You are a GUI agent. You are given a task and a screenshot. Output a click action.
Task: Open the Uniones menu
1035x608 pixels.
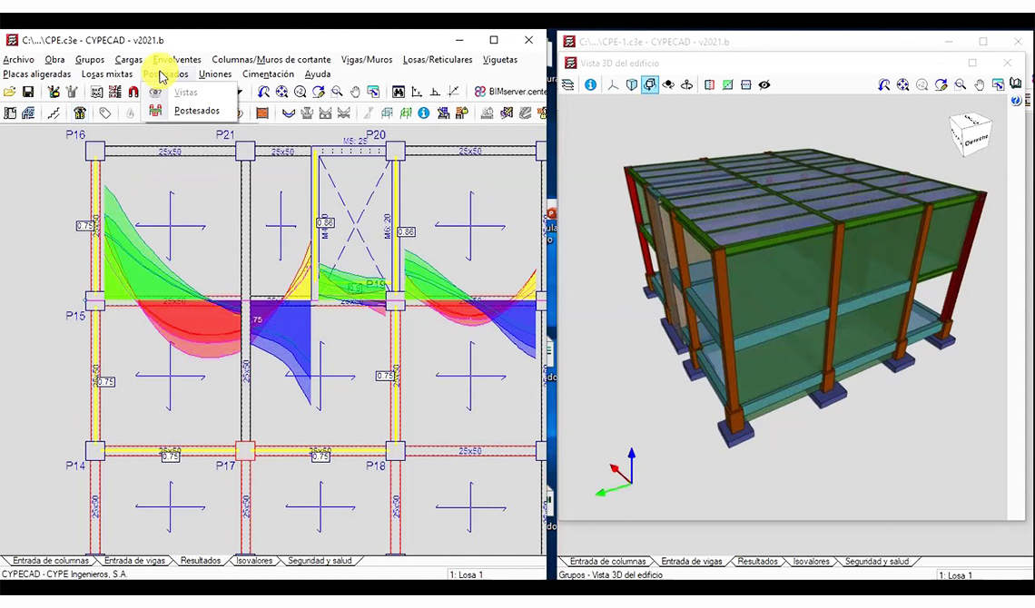click(215, 74)
